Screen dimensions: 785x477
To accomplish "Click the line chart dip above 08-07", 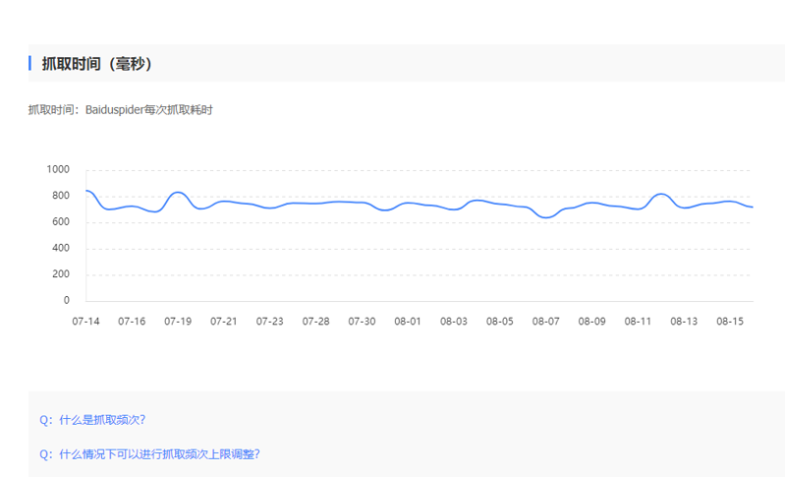I will click(545, 217).
